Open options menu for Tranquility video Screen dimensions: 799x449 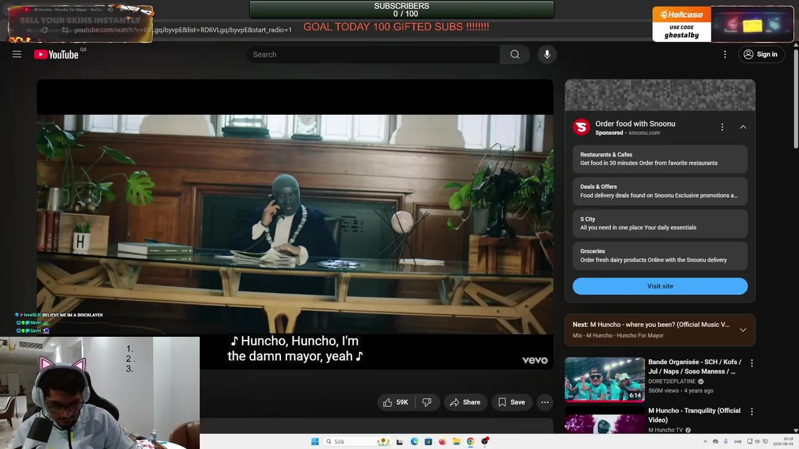(752, 412)
